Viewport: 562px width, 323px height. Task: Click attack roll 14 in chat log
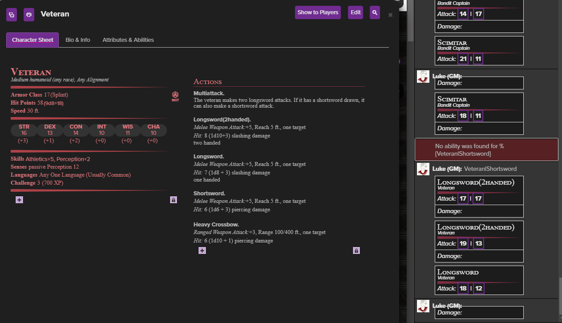(x=463, y=14)
